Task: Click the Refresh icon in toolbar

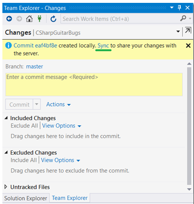Action: (x=54, y=19)
